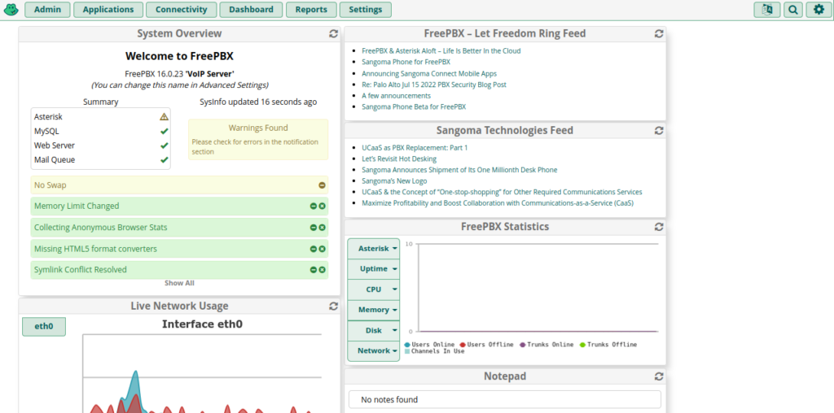
Task: Expand the Asterisk statistics dropdown
Action: point(373,249)
